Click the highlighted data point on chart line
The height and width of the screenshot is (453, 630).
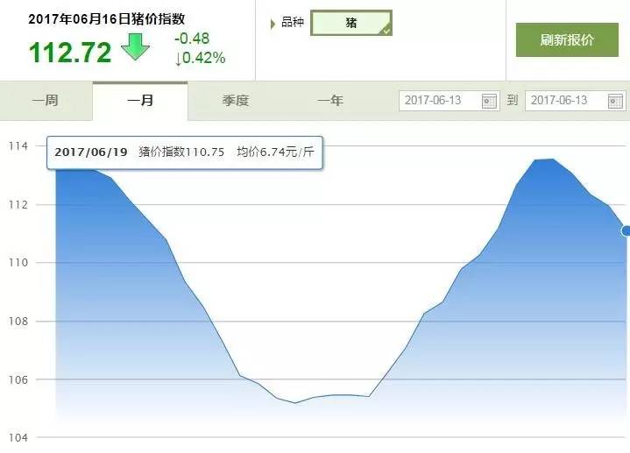[x=626, y=230]
